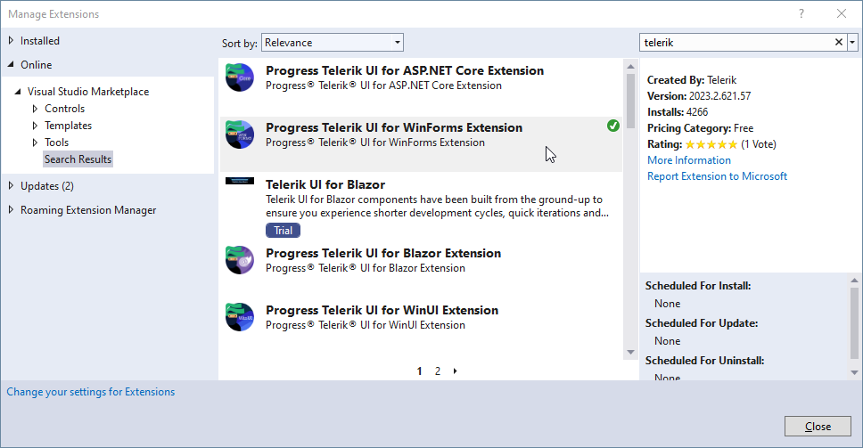Open the search box history dropdown
Image resolution: width=863 pixels, height=448 pixels.
tap(852, 42)
